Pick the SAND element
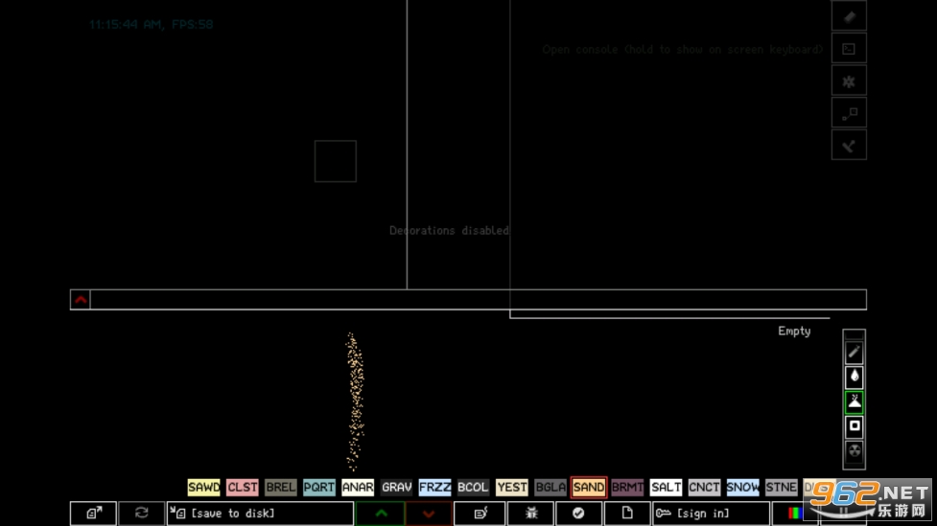 [x=588, y=488]
